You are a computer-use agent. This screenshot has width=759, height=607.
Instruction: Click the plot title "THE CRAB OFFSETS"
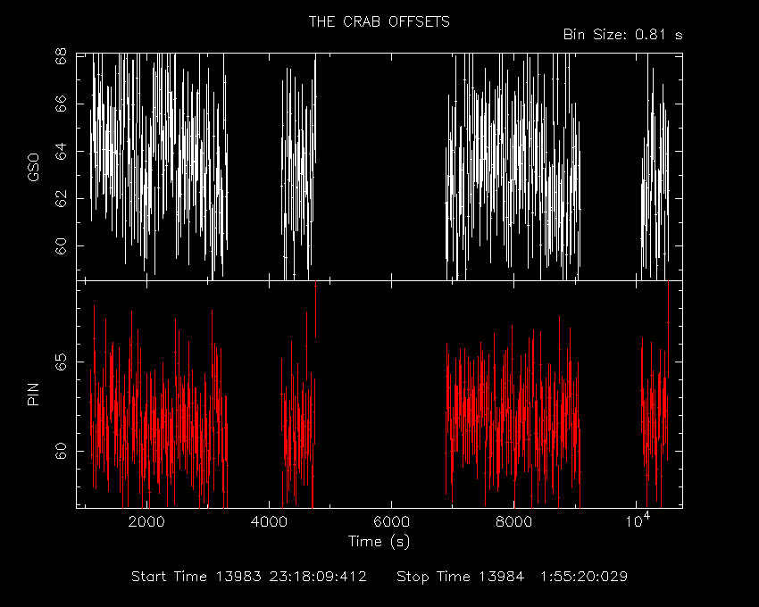pyautogui.click(x=379, y=21)
